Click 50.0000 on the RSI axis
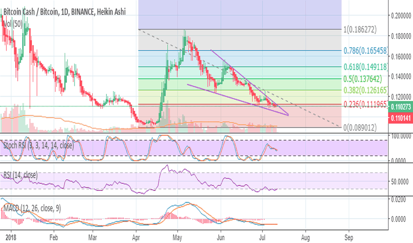This screenshot has width=413, height=243. (x=400, y=182)
